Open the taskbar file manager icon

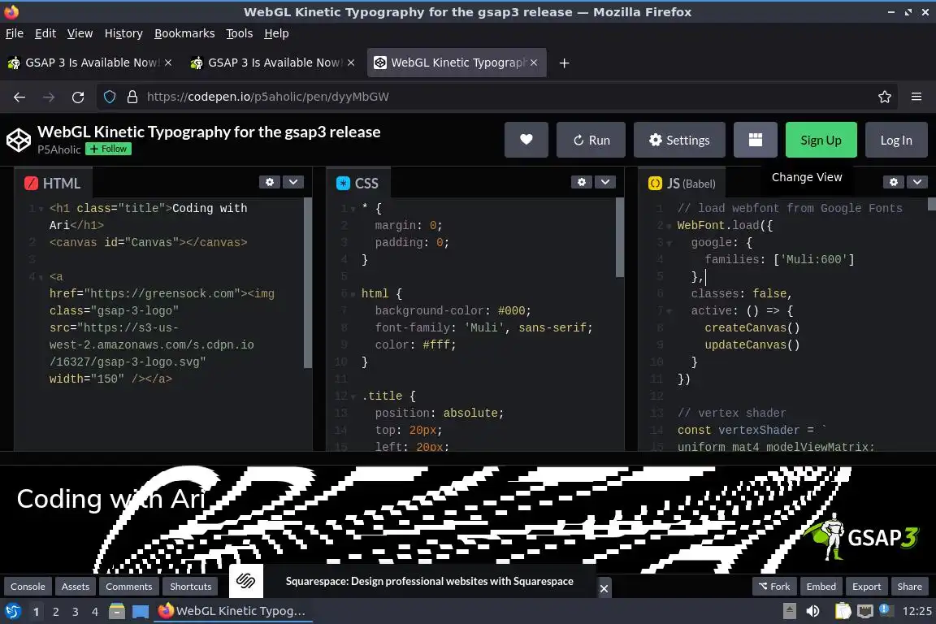[x=117, y=612]
